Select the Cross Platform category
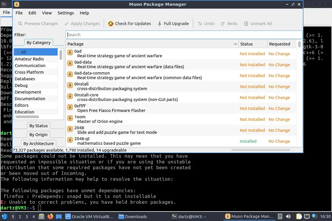 [x=35, y=72]
